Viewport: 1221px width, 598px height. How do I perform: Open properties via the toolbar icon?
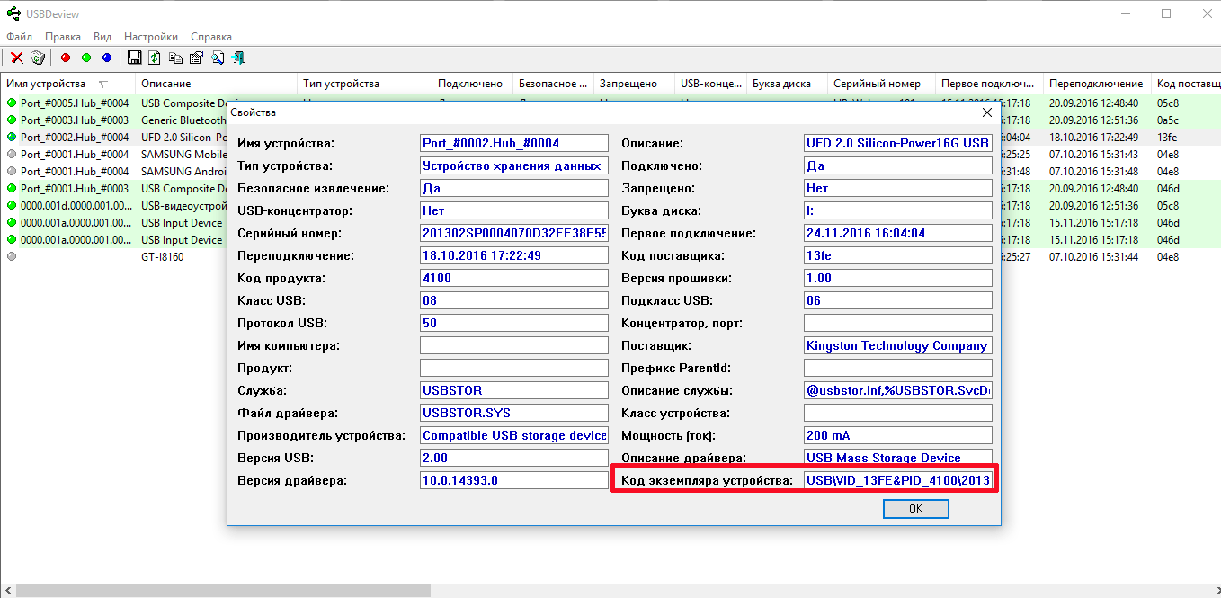click(196, 58)
